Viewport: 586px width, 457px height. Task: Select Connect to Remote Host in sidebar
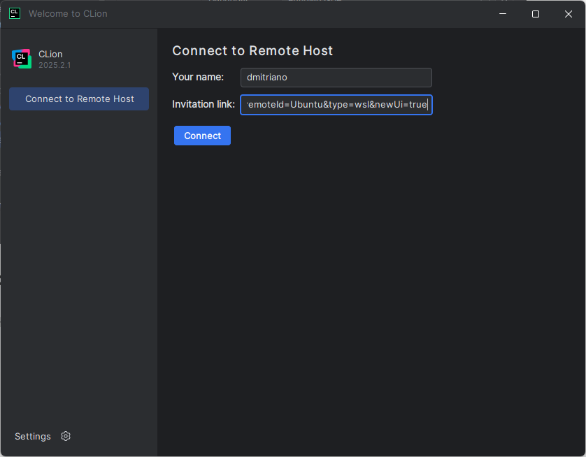click(79, 99)
